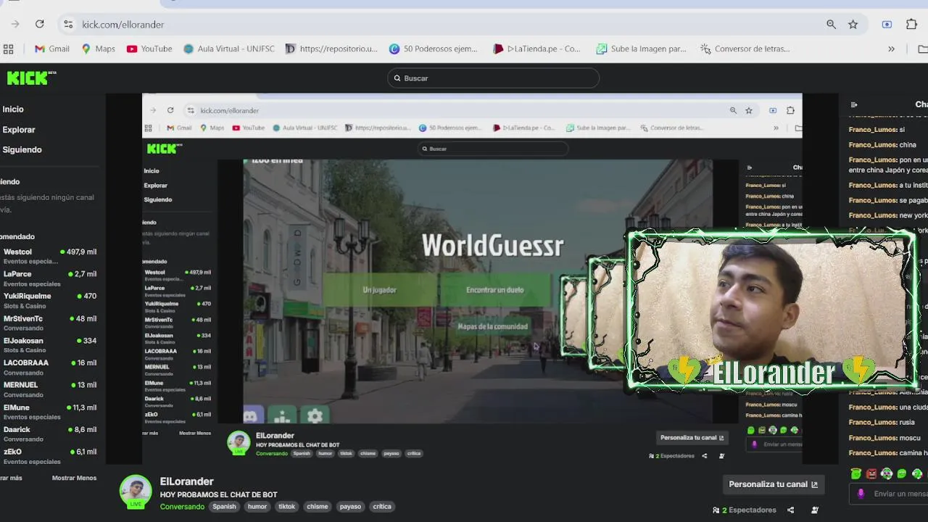Open the Westcol recommended channel
Viewport: 928px width, 522px height.
(49, 256)
